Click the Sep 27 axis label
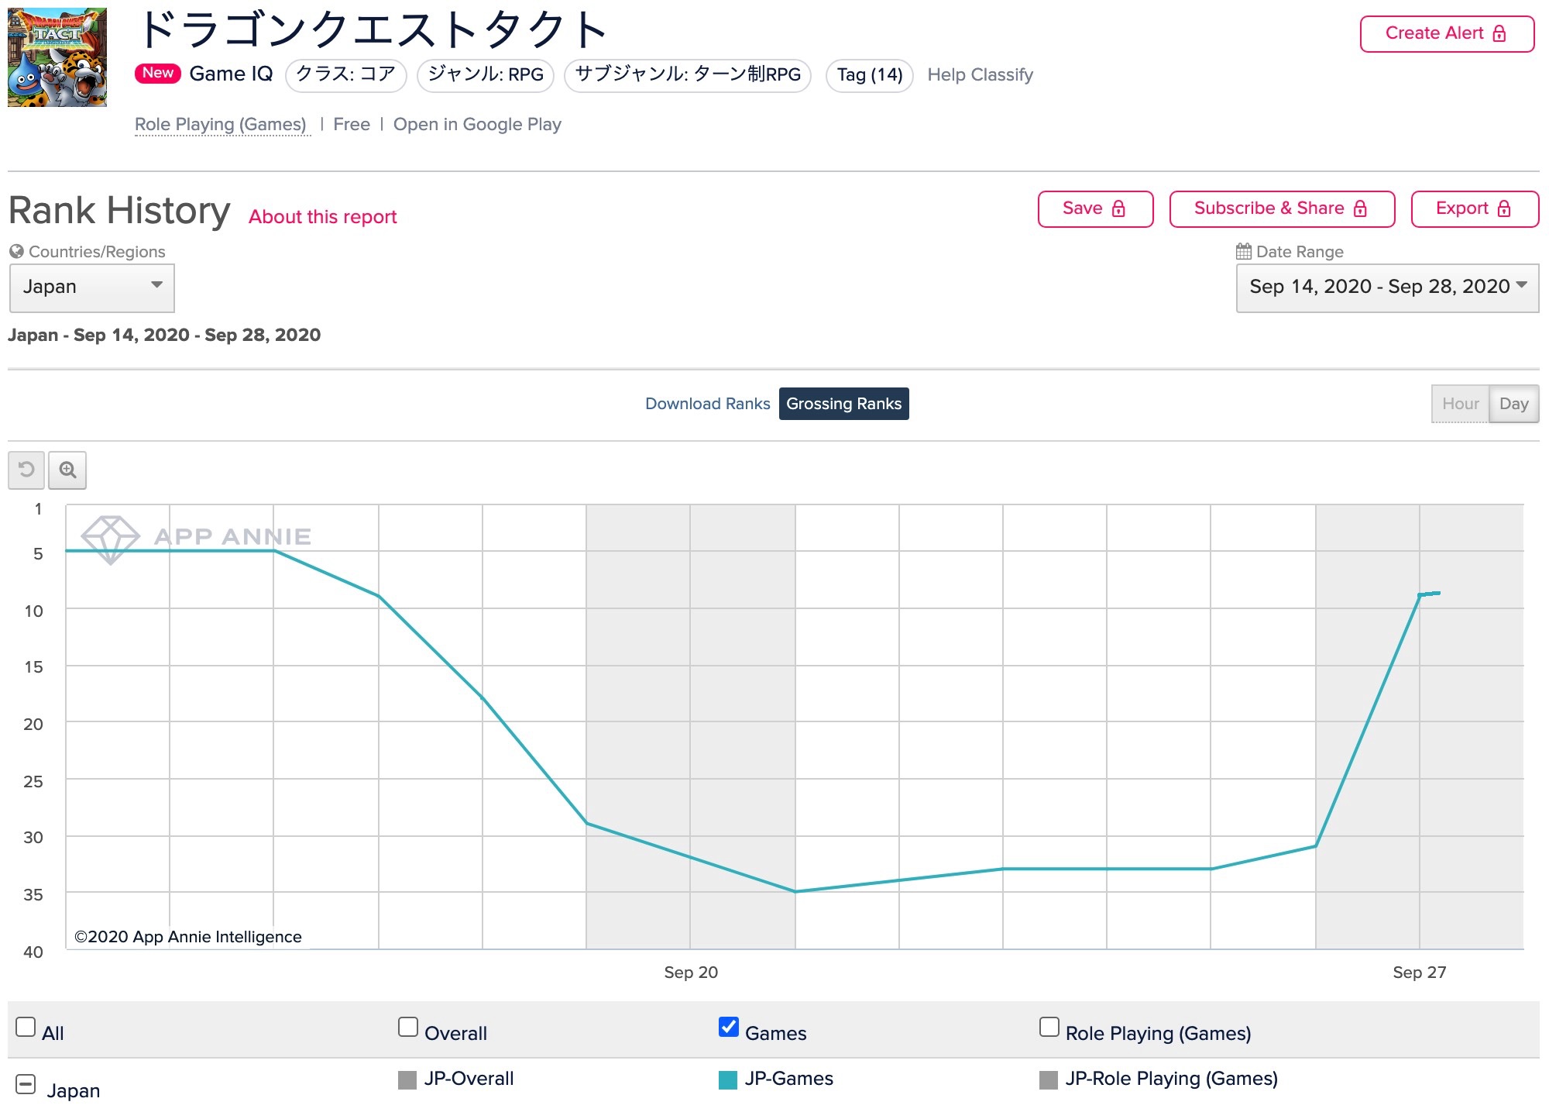 tap(1419, 972)
